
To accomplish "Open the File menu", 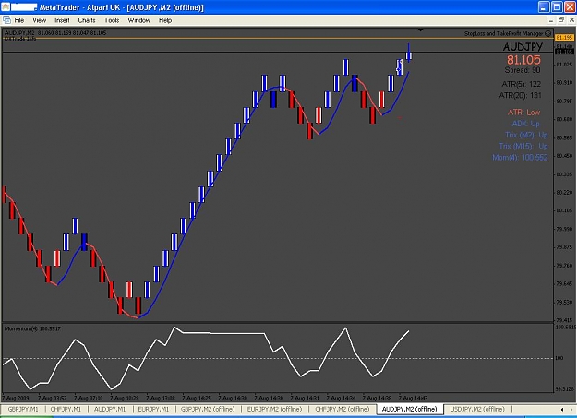I will [x=18, y=20].
